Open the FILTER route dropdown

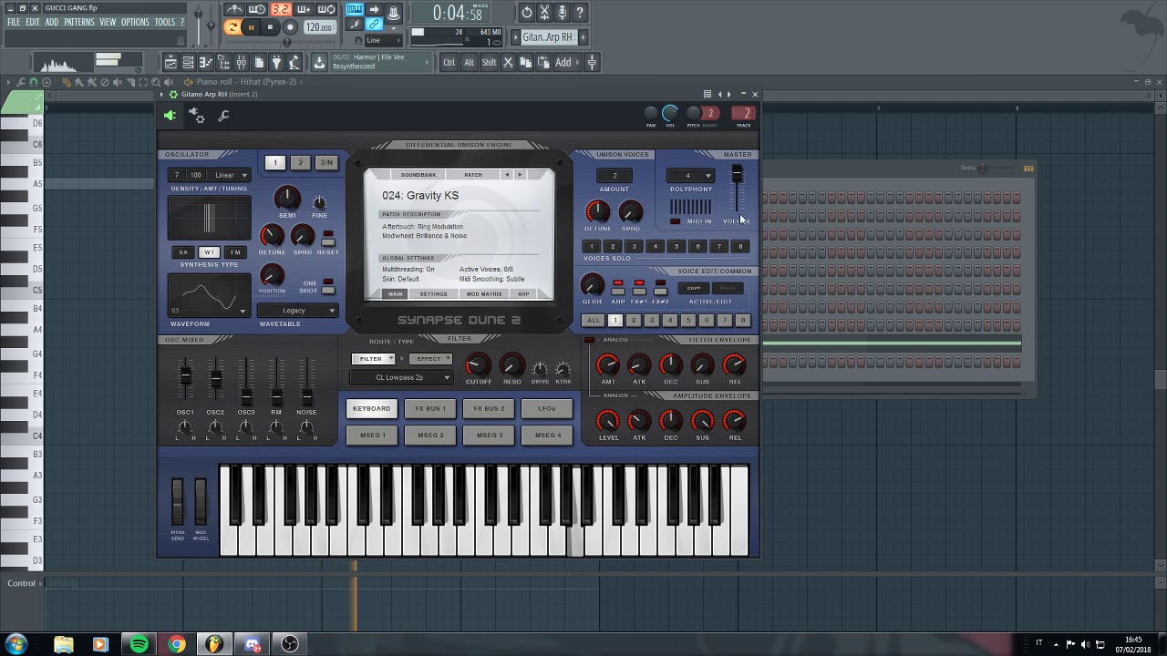click(373, 359)
